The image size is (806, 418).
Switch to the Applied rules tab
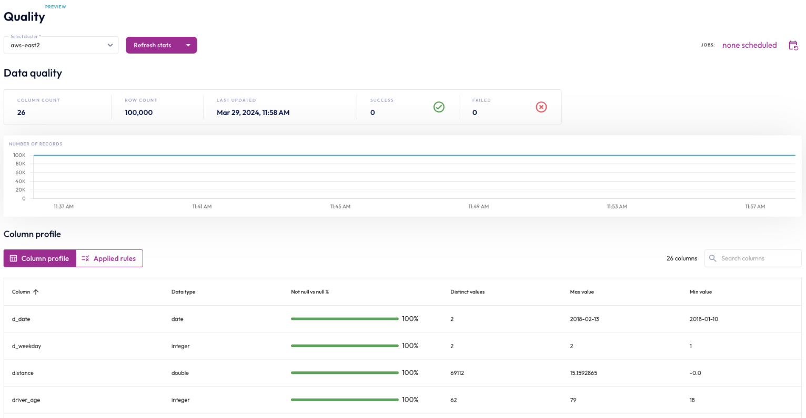[113, 258]
